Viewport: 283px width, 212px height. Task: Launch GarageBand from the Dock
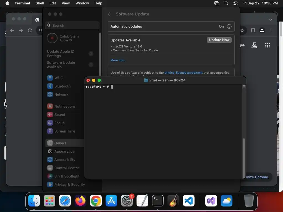point(173,201)
